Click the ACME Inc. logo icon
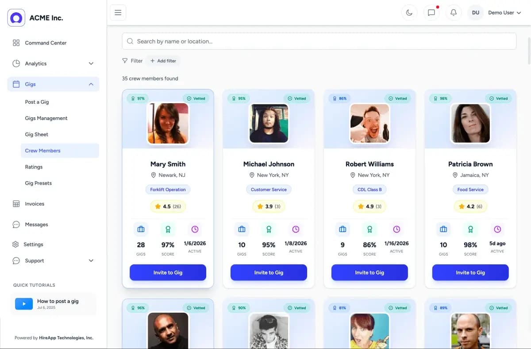The width and height of the screenshot is (531, 349). pos(16,18)
